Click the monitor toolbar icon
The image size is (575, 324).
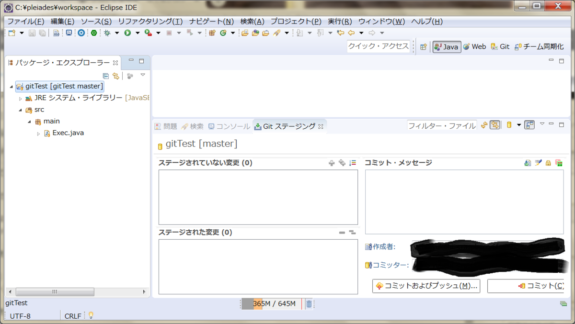69,33
